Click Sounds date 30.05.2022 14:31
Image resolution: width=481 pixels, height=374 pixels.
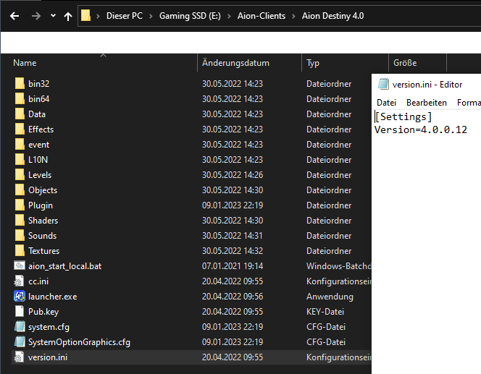(233, 236)
